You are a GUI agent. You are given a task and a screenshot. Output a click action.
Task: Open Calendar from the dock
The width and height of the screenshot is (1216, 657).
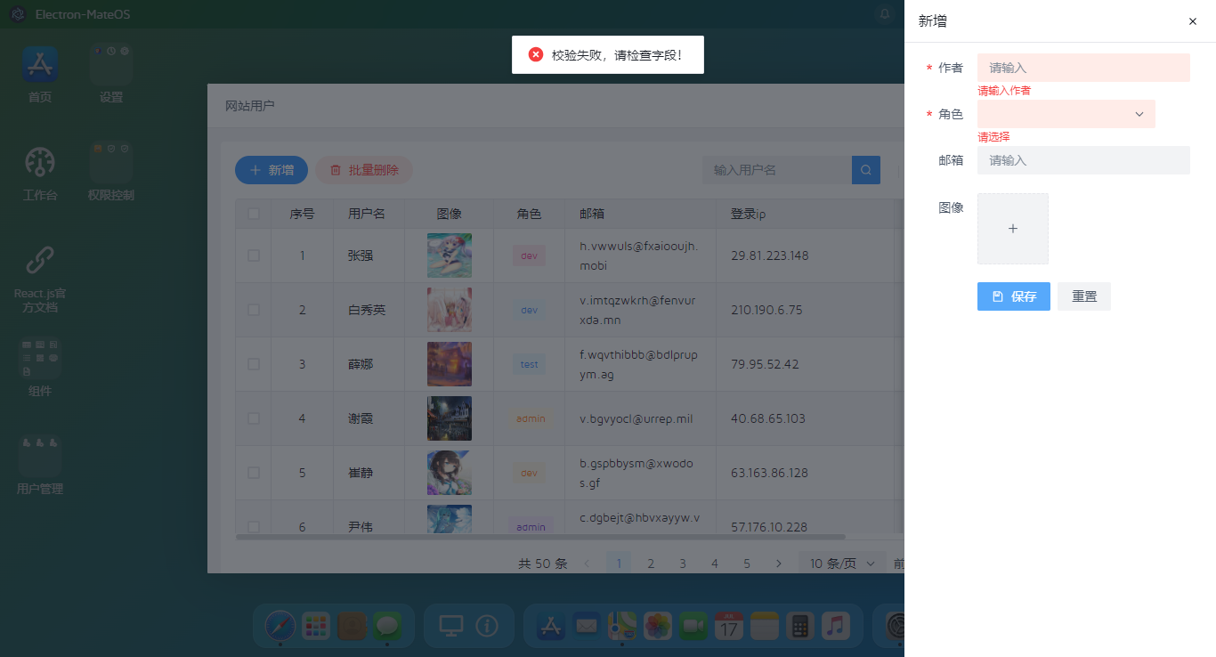click(727, 627)
